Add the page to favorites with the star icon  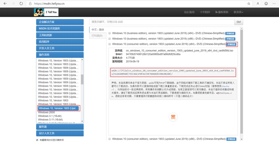click(249, 4)
